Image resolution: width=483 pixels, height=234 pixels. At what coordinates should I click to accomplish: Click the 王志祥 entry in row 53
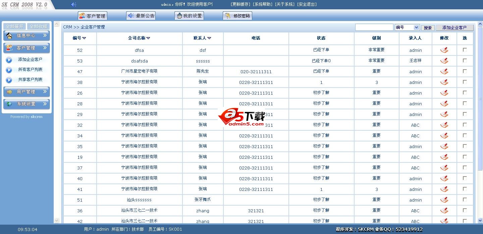(415, 61)
